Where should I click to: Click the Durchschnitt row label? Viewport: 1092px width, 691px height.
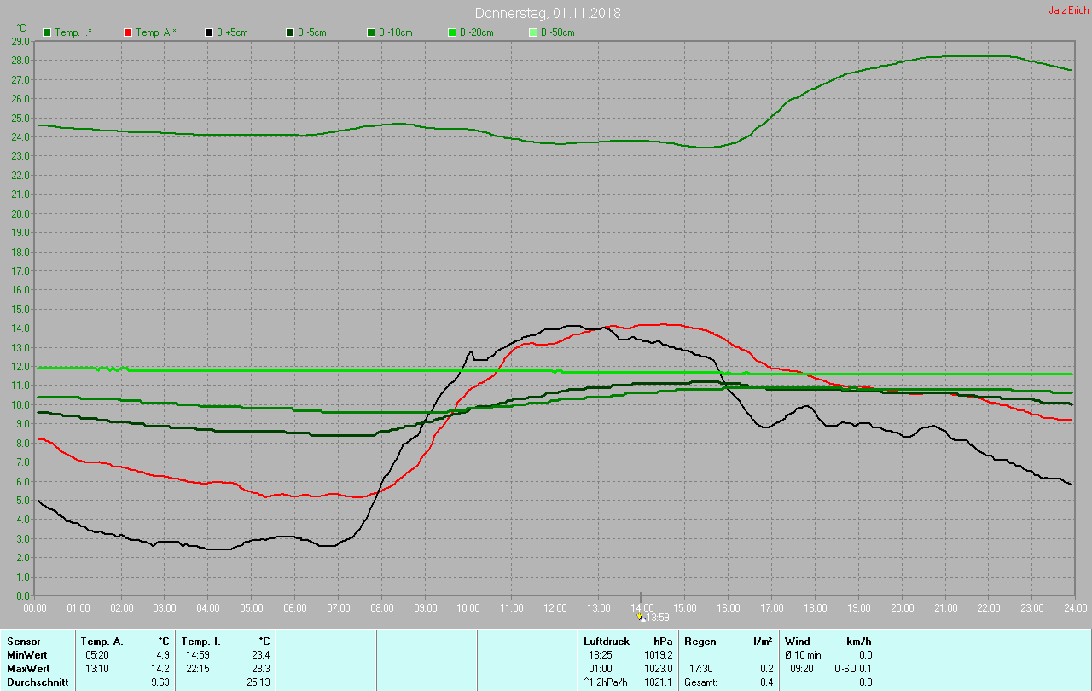pos(38,682)
